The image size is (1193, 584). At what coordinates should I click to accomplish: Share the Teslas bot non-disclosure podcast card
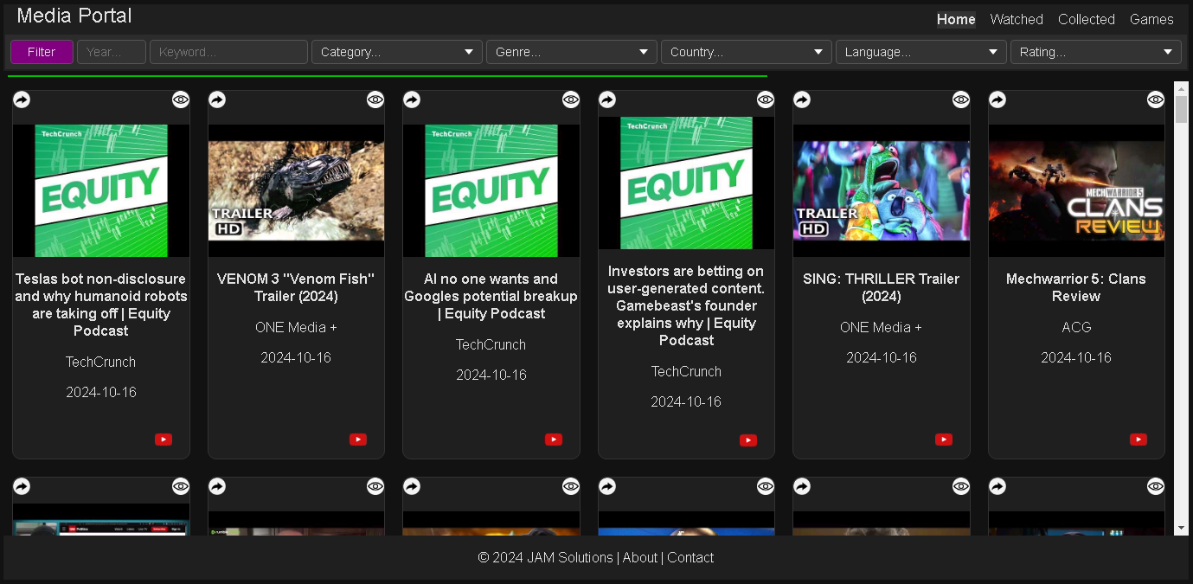click(22, 100)
